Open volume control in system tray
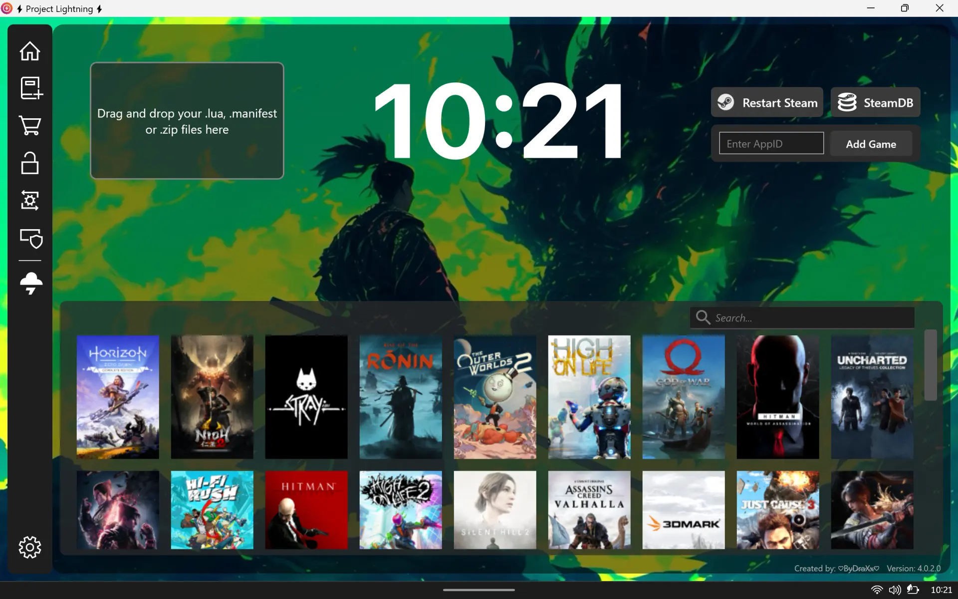This screenshot has width=958, height=599. pyautogui.click(x=895, y=590)
